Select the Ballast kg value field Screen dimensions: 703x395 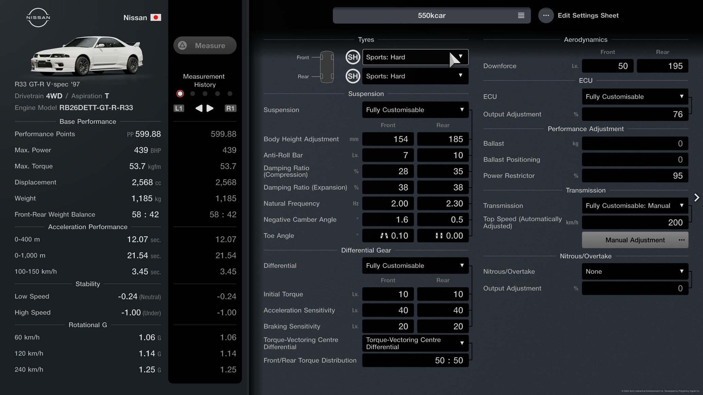click(635, 143)
